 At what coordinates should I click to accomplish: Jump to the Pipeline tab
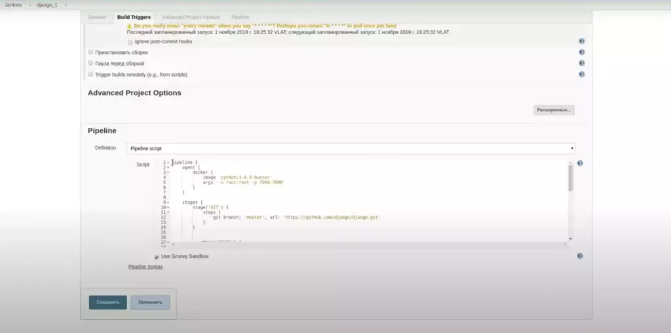pyautogui.click(x=240, y=17)
